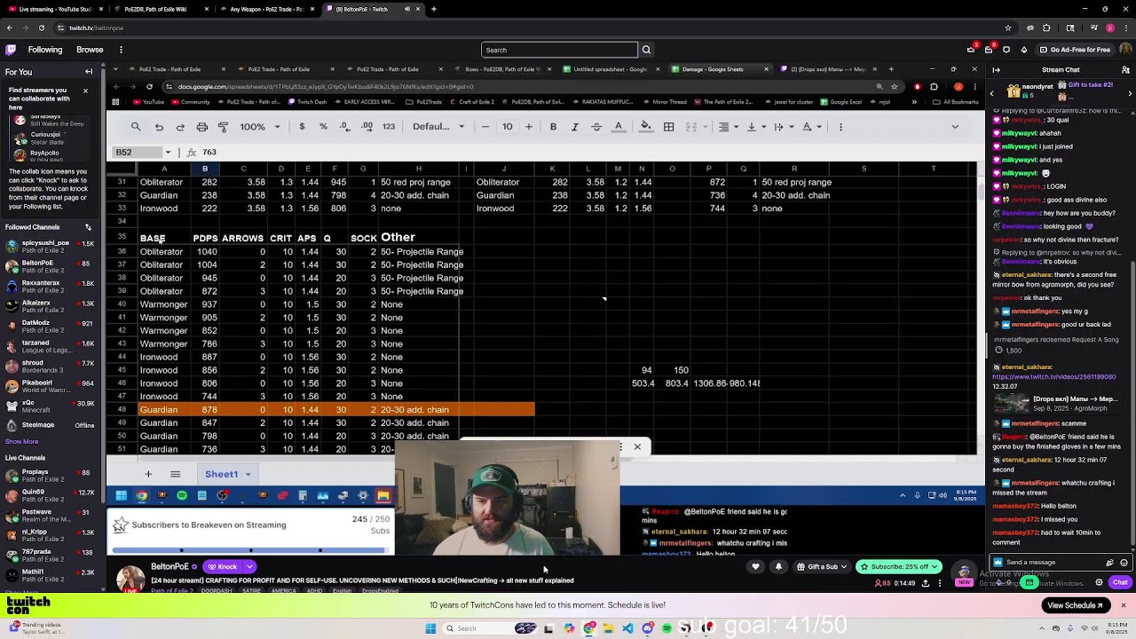
Task: Select the Guardian cell in highlighted row 48
Action: (x=163, y=410)
